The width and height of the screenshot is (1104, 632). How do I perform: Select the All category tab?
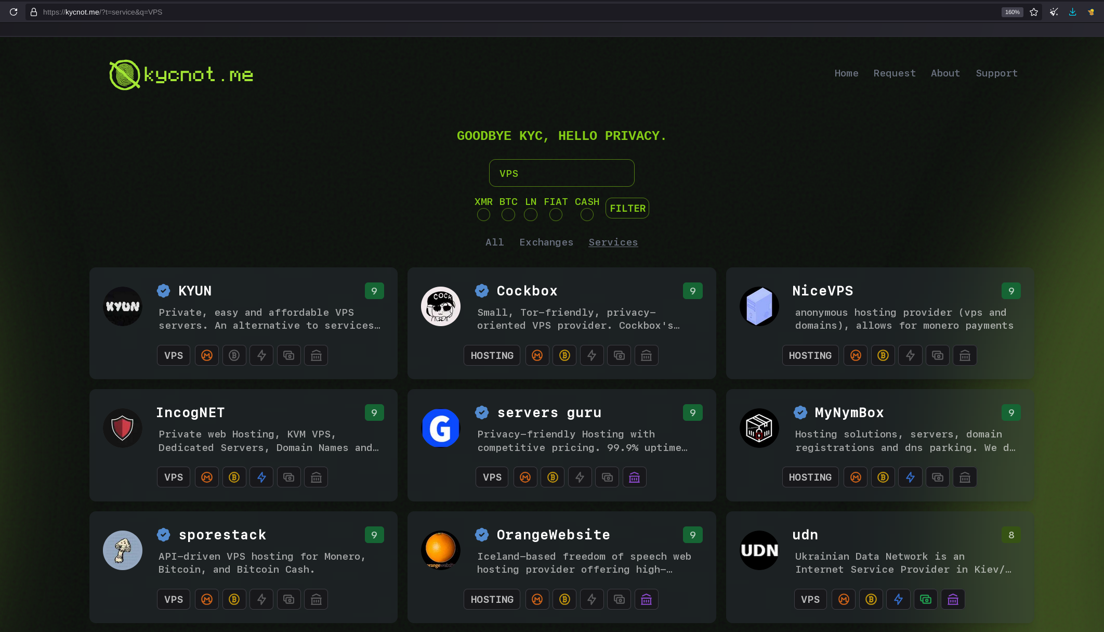coord(494,242)
